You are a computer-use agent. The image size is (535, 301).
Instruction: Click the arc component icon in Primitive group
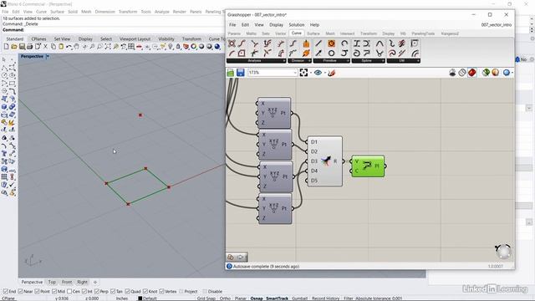pos(344,43)
